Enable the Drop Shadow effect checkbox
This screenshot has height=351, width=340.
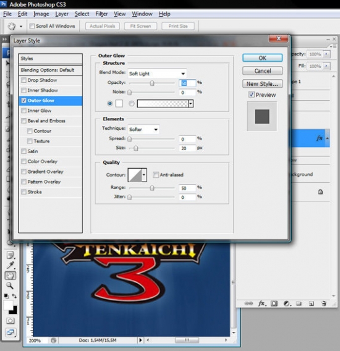tap(23, 80)
